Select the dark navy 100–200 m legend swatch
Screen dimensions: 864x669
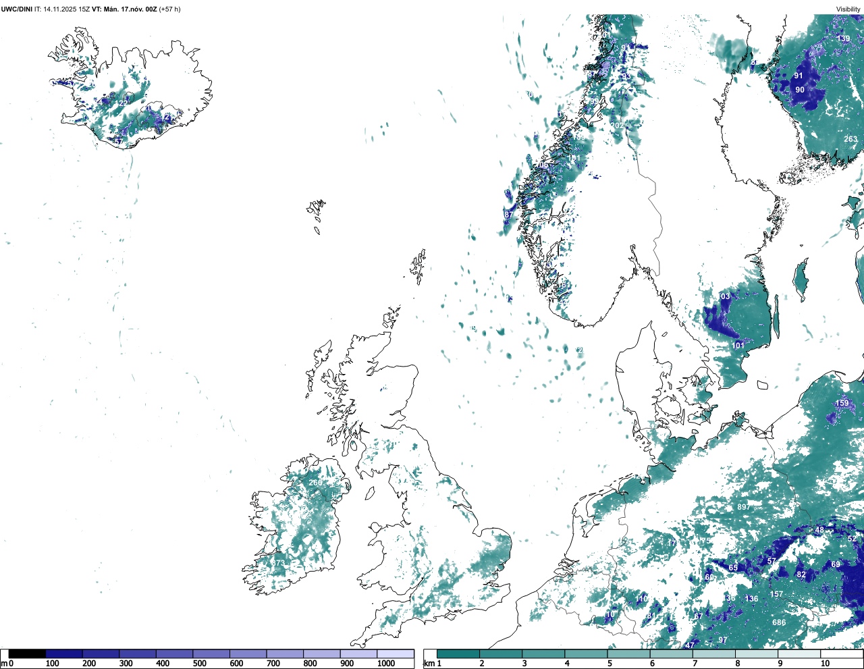pos(64,653)
